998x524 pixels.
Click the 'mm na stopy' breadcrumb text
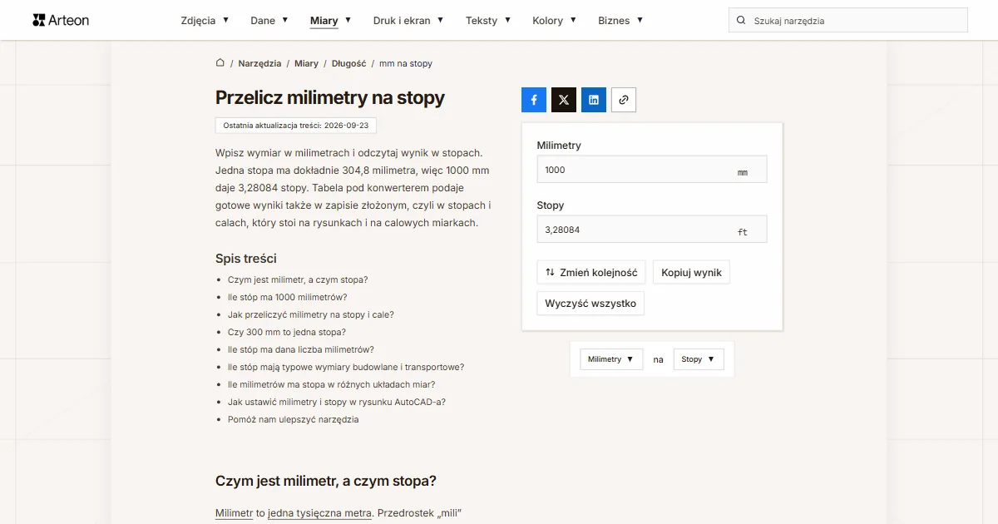pos(406,63)
